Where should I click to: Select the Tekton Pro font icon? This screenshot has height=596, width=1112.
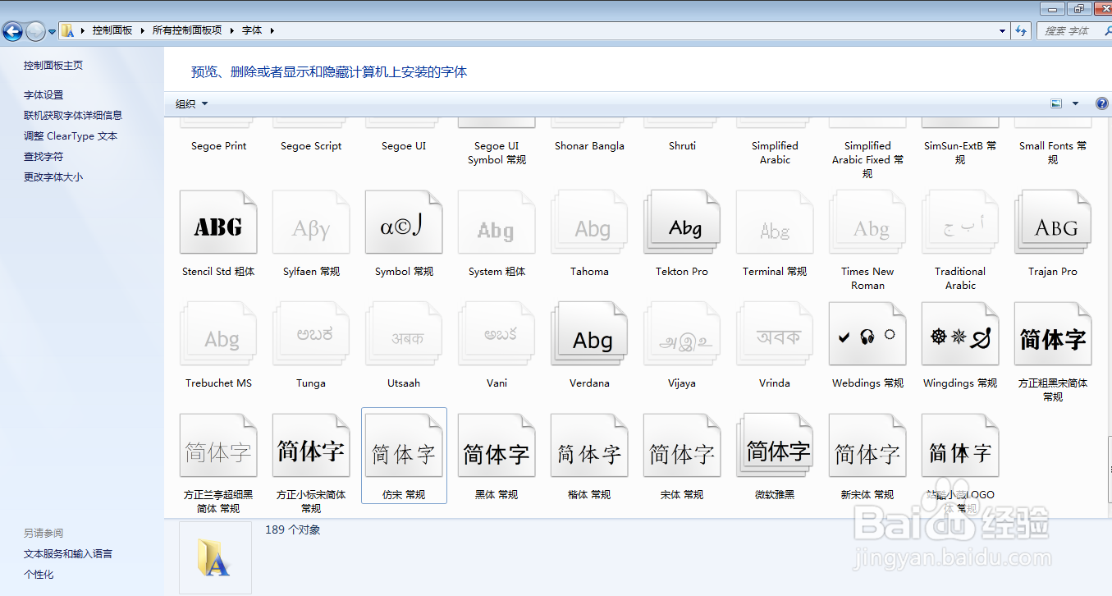[x=682, y=222]
